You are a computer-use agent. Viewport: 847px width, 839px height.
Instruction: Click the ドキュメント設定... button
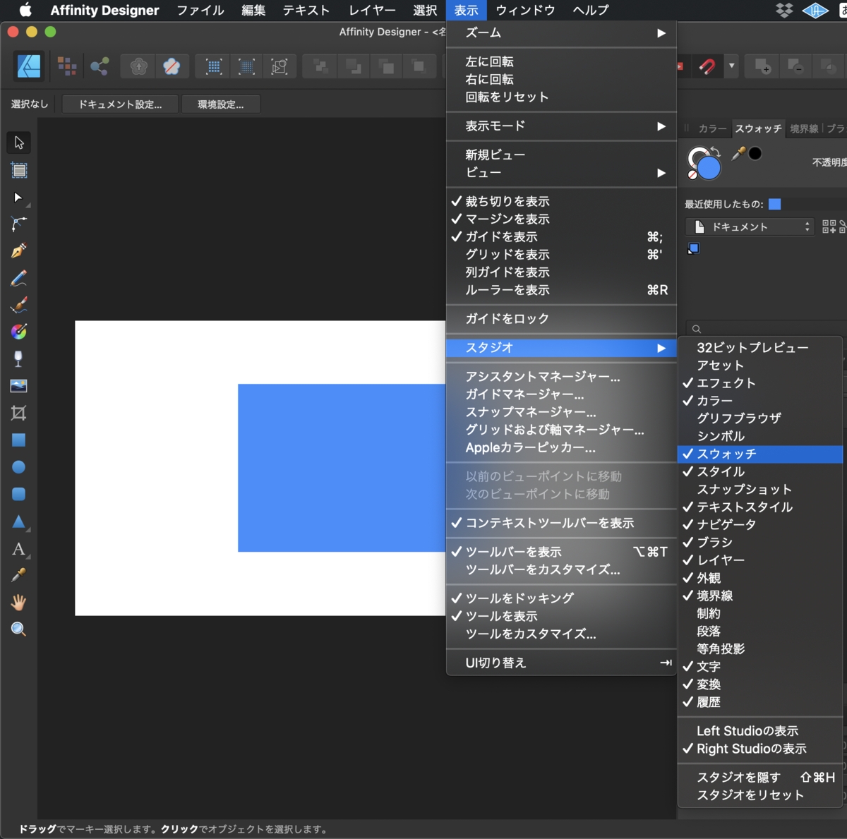(120, 104)
